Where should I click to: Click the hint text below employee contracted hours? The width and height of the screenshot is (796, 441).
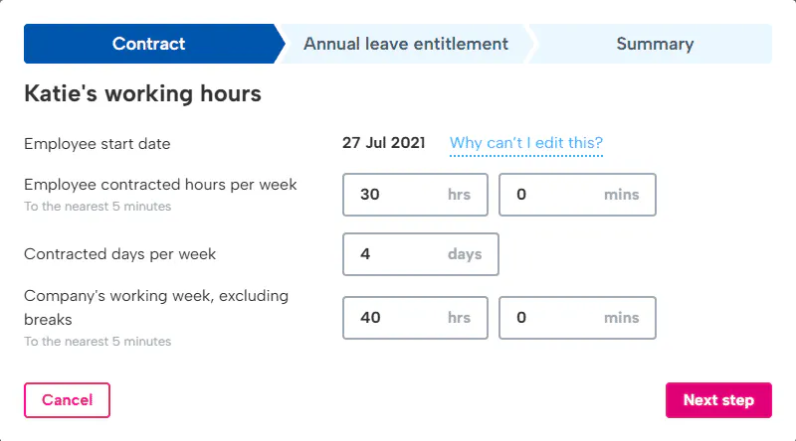pos(98,207)
